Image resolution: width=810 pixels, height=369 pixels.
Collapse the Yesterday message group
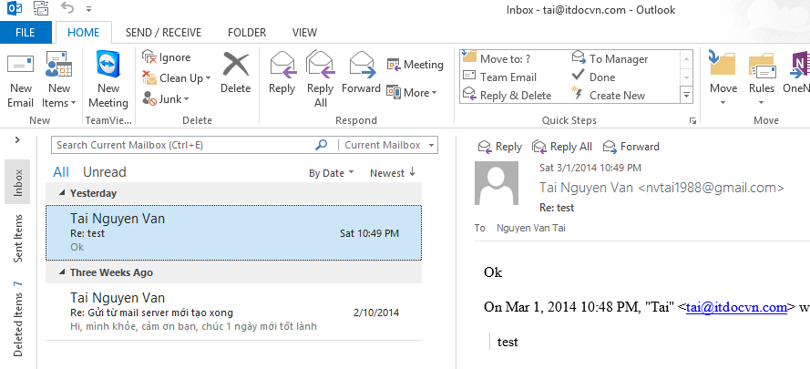pyautogui.click(x=62, y=193)
